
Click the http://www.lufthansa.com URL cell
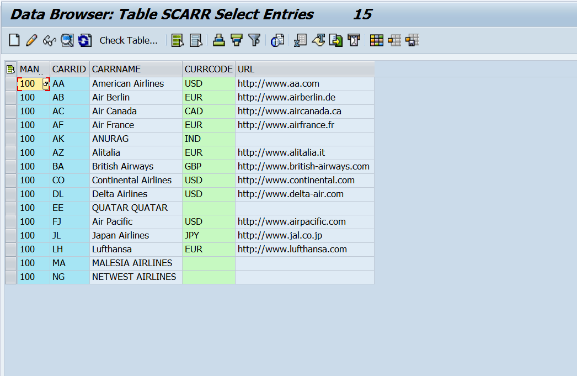point(304,250)
